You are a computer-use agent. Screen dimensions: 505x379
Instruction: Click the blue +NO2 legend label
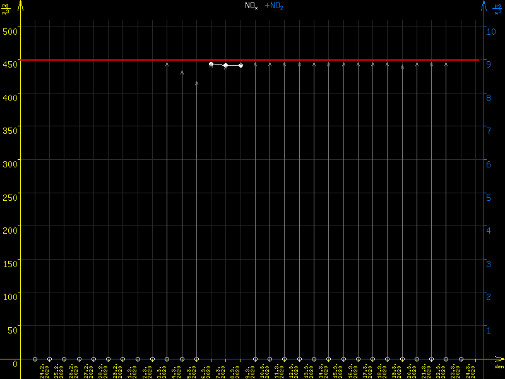coord(273,6)
